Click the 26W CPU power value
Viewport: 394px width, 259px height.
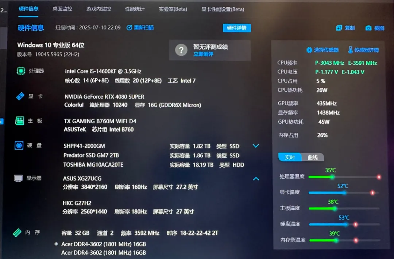pyautogui.click(x=322, y=90)
